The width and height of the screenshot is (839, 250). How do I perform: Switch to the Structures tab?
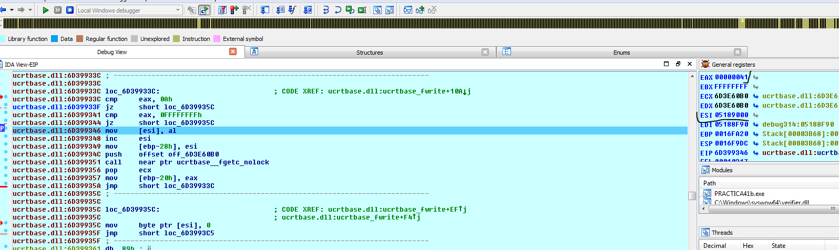coord(370,53)
